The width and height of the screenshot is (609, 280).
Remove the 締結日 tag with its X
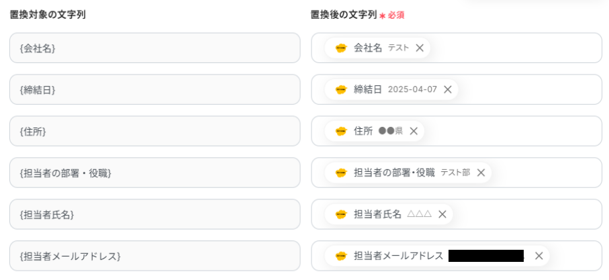coord(448,90)
